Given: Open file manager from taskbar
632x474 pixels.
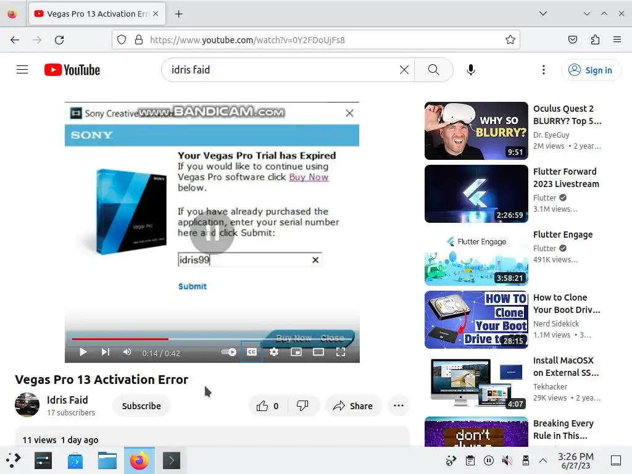Looking at the screenshot, I should [107, 460].
